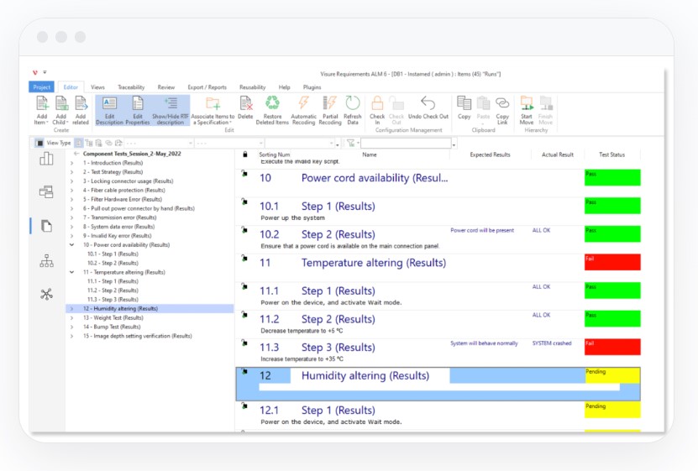Open the documents sidebar view
The height and width of the screenshot is (471, 698).
(x=46, y=226)
